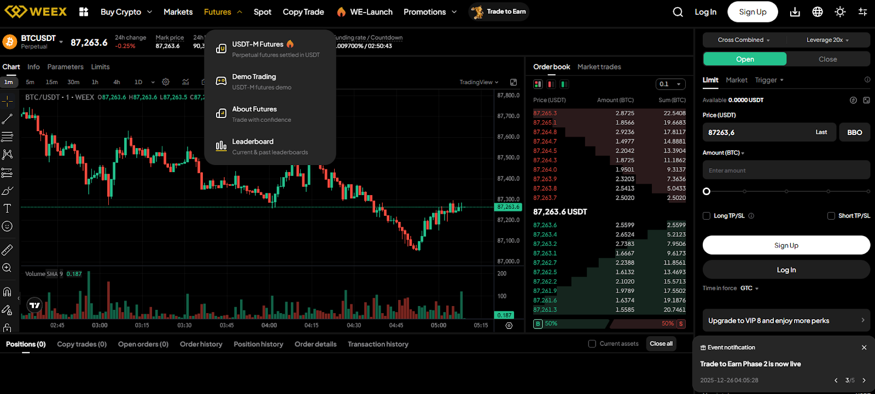Select the crosshair cursor tool

coord(7,101)
